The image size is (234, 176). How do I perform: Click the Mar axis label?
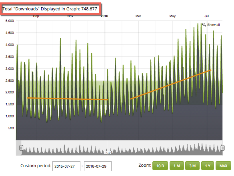pyautogui.click(x=138, y=16)
